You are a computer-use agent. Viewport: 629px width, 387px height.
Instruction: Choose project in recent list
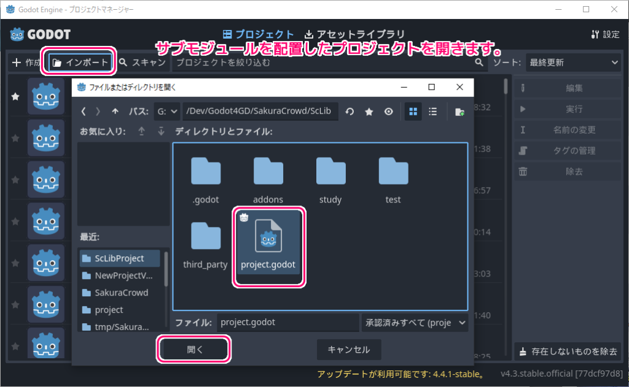[120, 310]
